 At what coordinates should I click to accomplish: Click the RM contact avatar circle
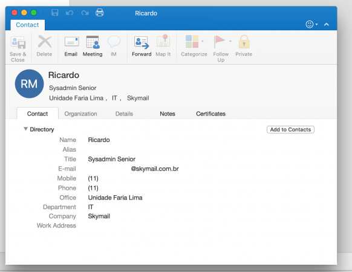[29, 83]
